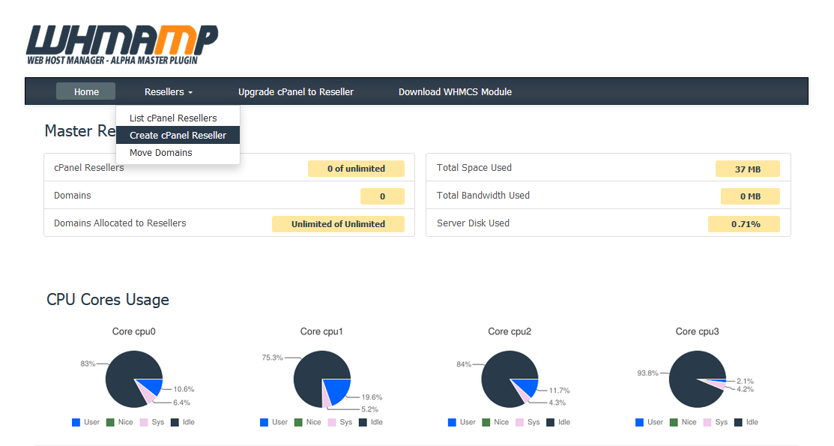Viewport: 834px width, 446px height.
Task: Select List cPanel Resellers
Action: 178,118
